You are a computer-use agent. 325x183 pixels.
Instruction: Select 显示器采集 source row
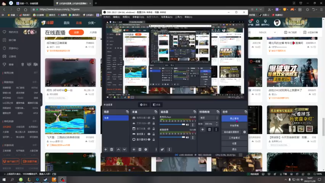[144, 139]
